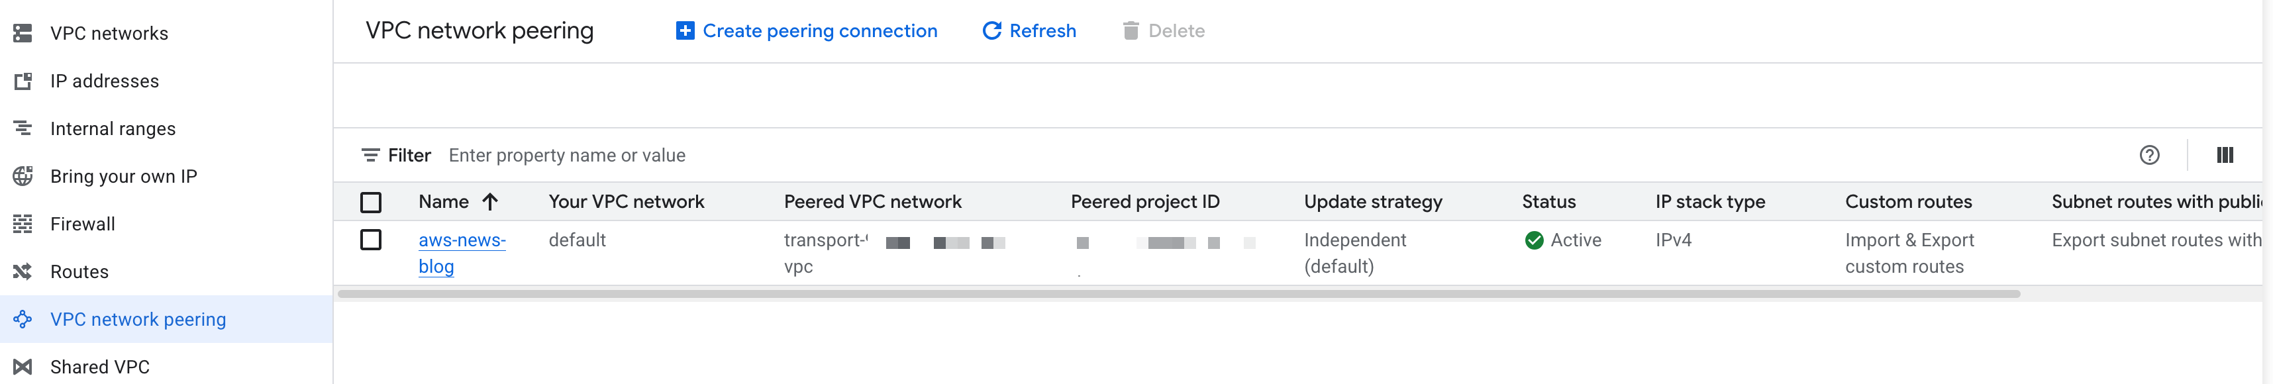Screen dimensions: 2273x384
Task: Click the Bring your own IP globe icon
Action: click(x=23, y=177)
